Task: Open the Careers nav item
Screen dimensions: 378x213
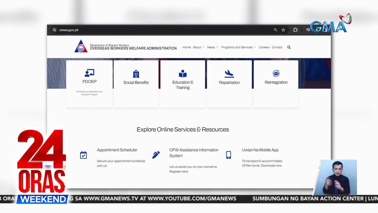Action: click(x=264, y=47)
